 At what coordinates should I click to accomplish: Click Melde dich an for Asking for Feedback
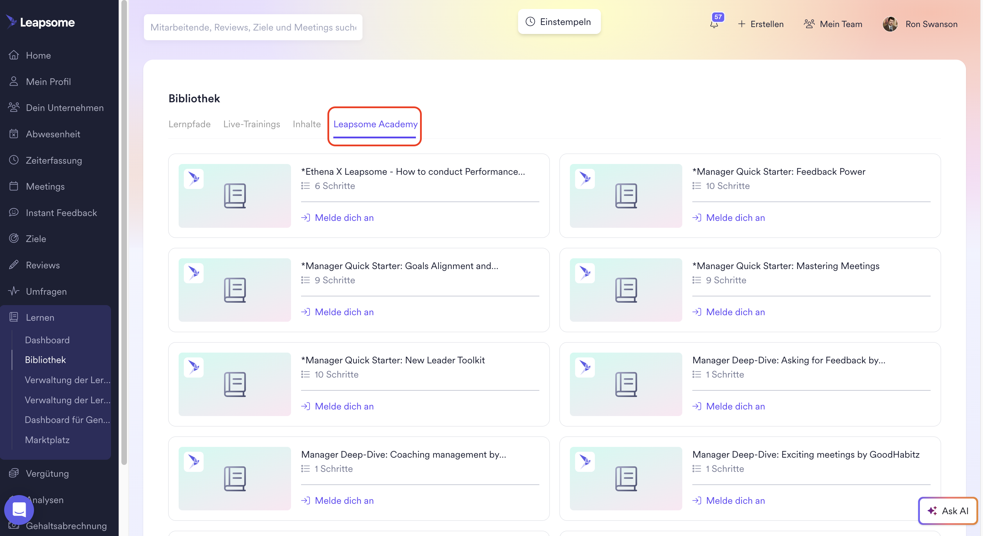click(x=728, y=406)
